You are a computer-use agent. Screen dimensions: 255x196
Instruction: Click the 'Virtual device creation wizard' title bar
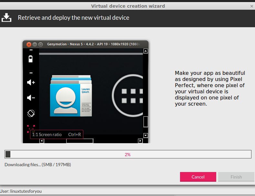[128, 6]
